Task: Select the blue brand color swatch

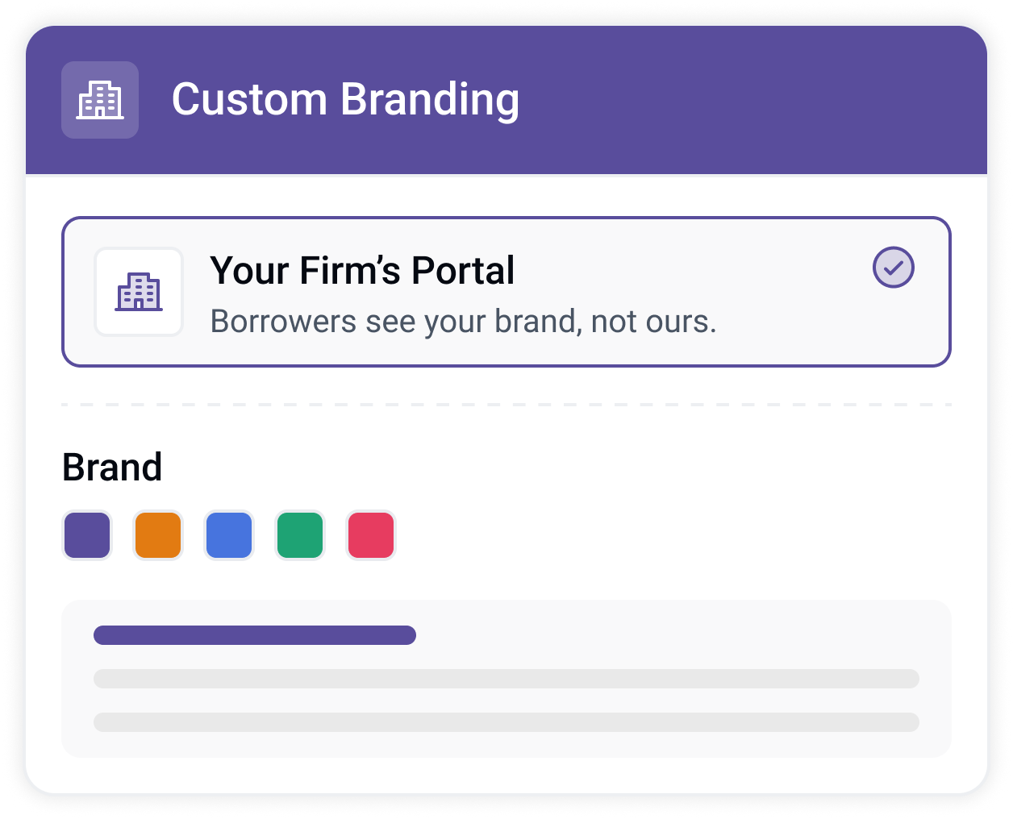Action: 229,535
